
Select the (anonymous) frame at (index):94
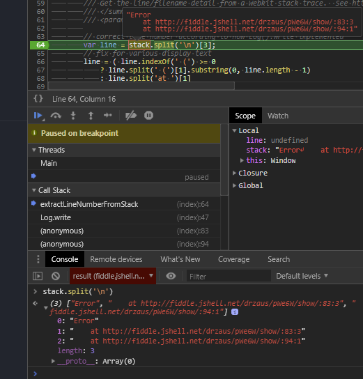(x=124, y=244)
